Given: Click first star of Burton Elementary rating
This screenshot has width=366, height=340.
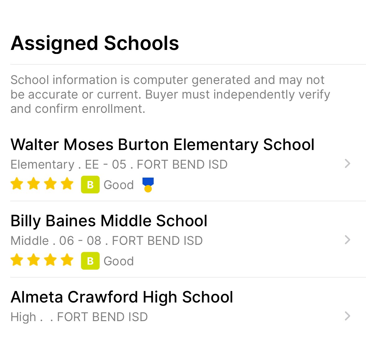Looking at the screenshot, I should click(17, 184).
